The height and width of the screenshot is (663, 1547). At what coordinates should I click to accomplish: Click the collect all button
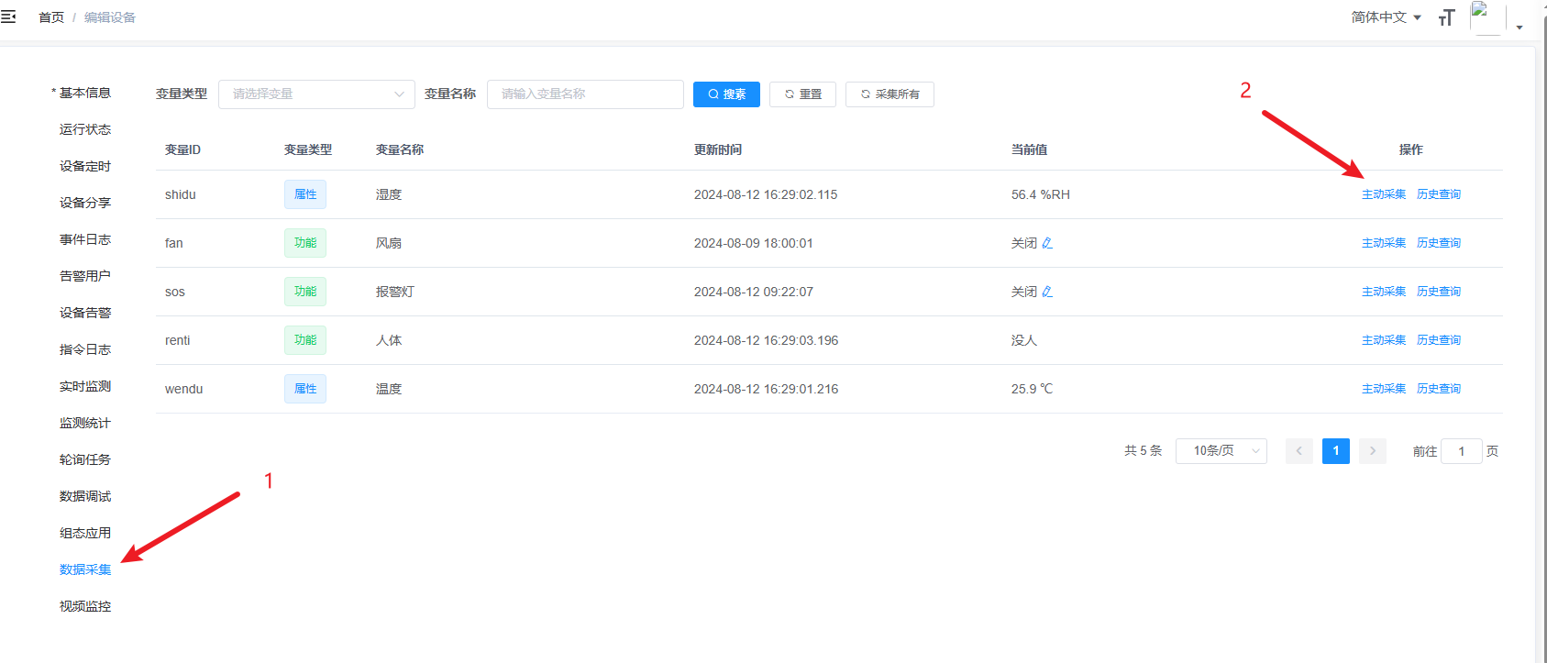[890, 94]
